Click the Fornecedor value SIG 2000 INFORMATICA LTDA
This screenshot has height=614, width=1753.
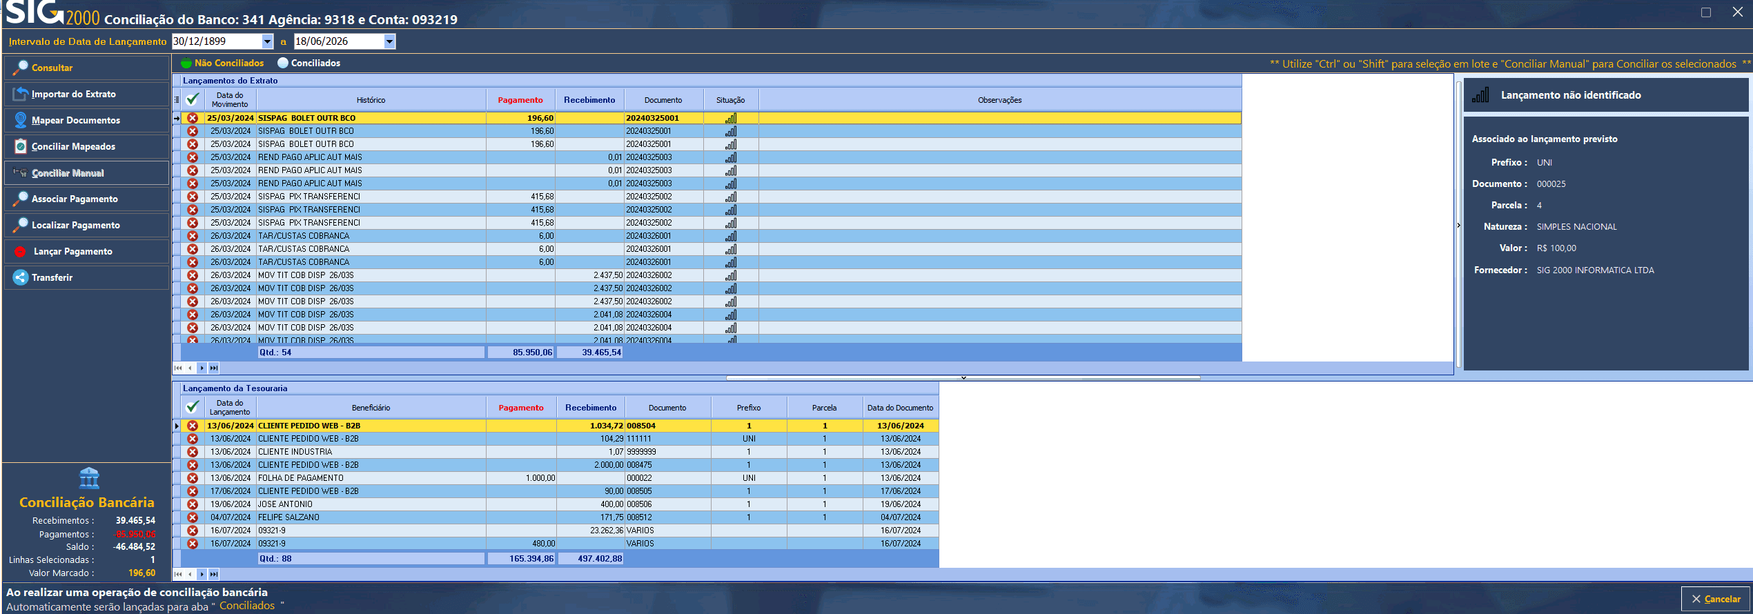click(x=1595, y=270)
